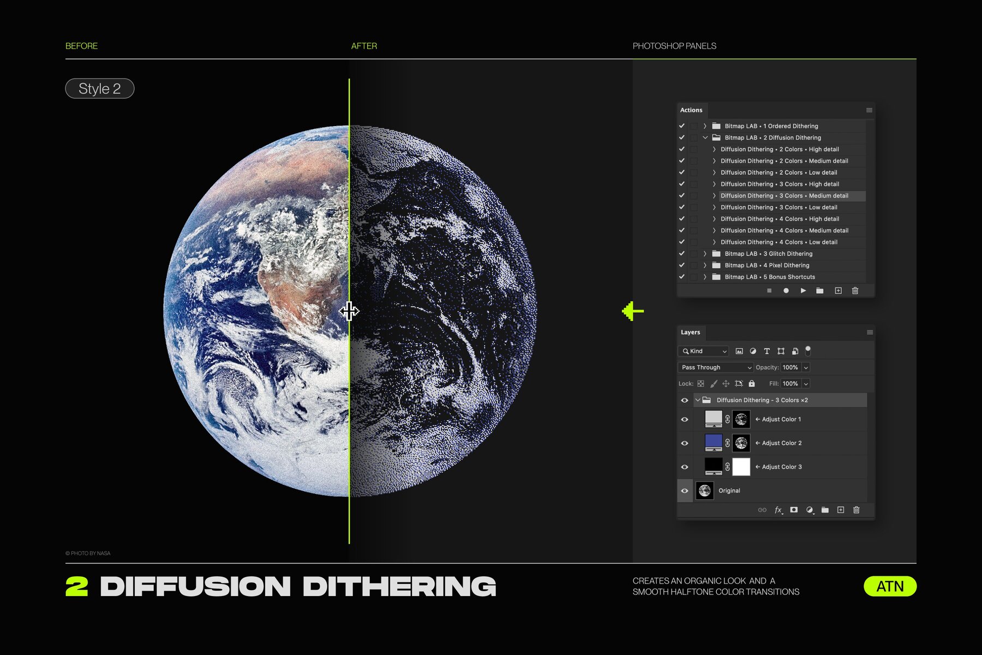The image size is (982, 655).
Task: Open the Add Layer Style fx menu
Action: 777,509
